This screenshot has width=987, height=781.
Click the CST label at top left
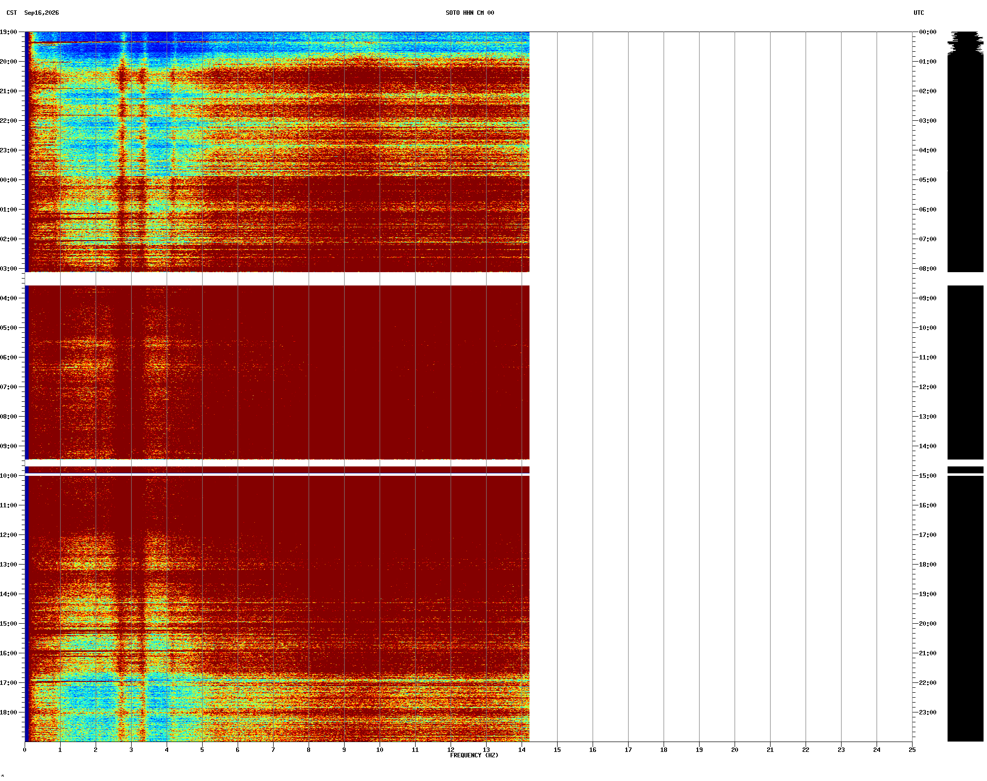[x=12, y=13]
